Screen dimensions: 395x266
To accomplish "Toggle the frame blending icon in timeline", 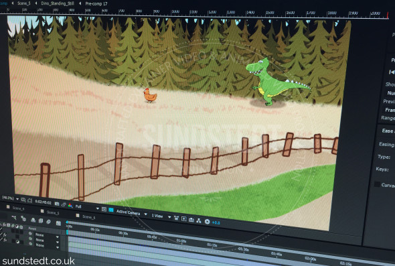I will coord(41,221).
